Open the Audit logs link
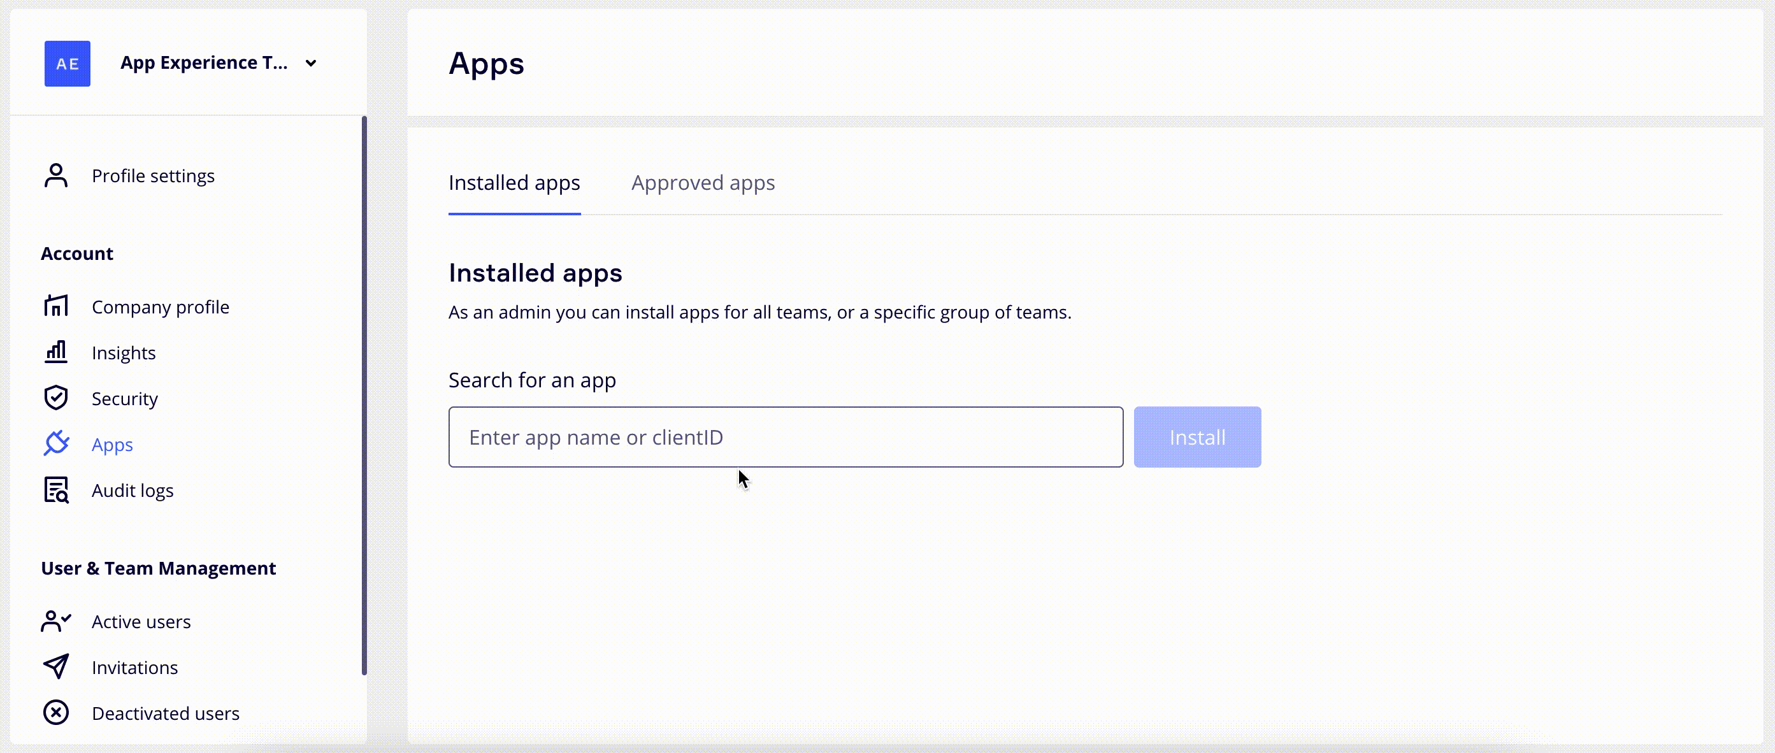Screen dimensions: 1775x753 click(x=133, y=491)
